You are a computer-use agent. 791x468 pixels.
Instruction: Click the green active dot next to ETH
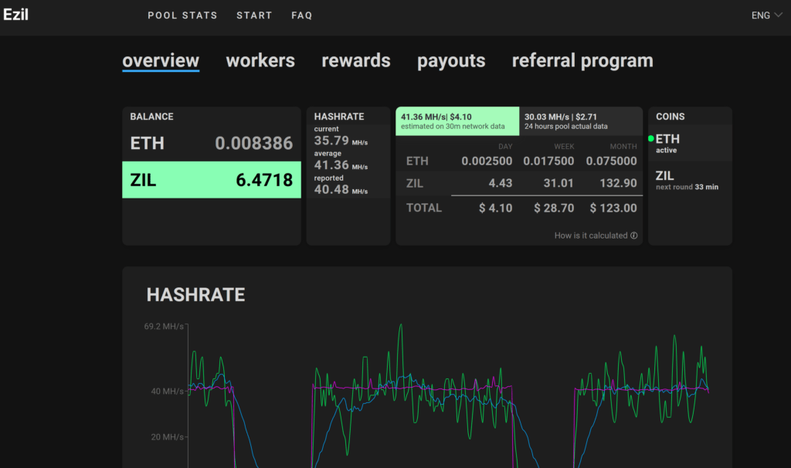click(x=651, y=139)
